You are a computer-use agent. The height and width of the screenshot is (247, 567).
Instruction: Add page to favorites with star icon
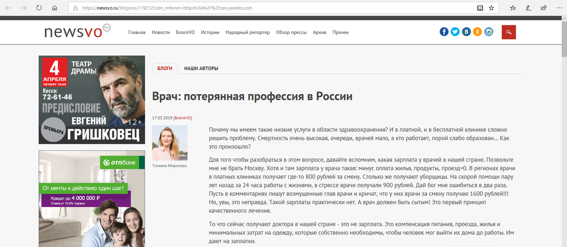coord(491,8)
